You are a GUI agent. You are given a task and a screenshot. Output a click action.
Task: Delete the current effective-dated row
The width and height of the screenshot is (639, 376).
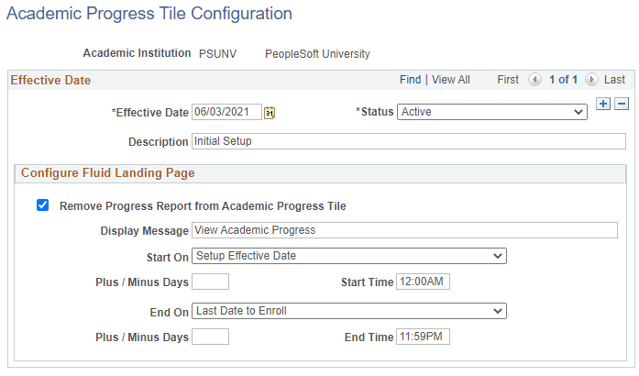621,105
